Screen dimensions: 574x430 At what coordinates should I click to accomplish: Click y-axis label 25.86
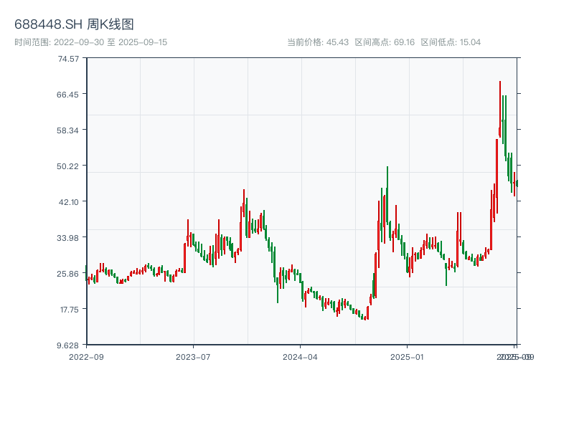click(67, 274)
